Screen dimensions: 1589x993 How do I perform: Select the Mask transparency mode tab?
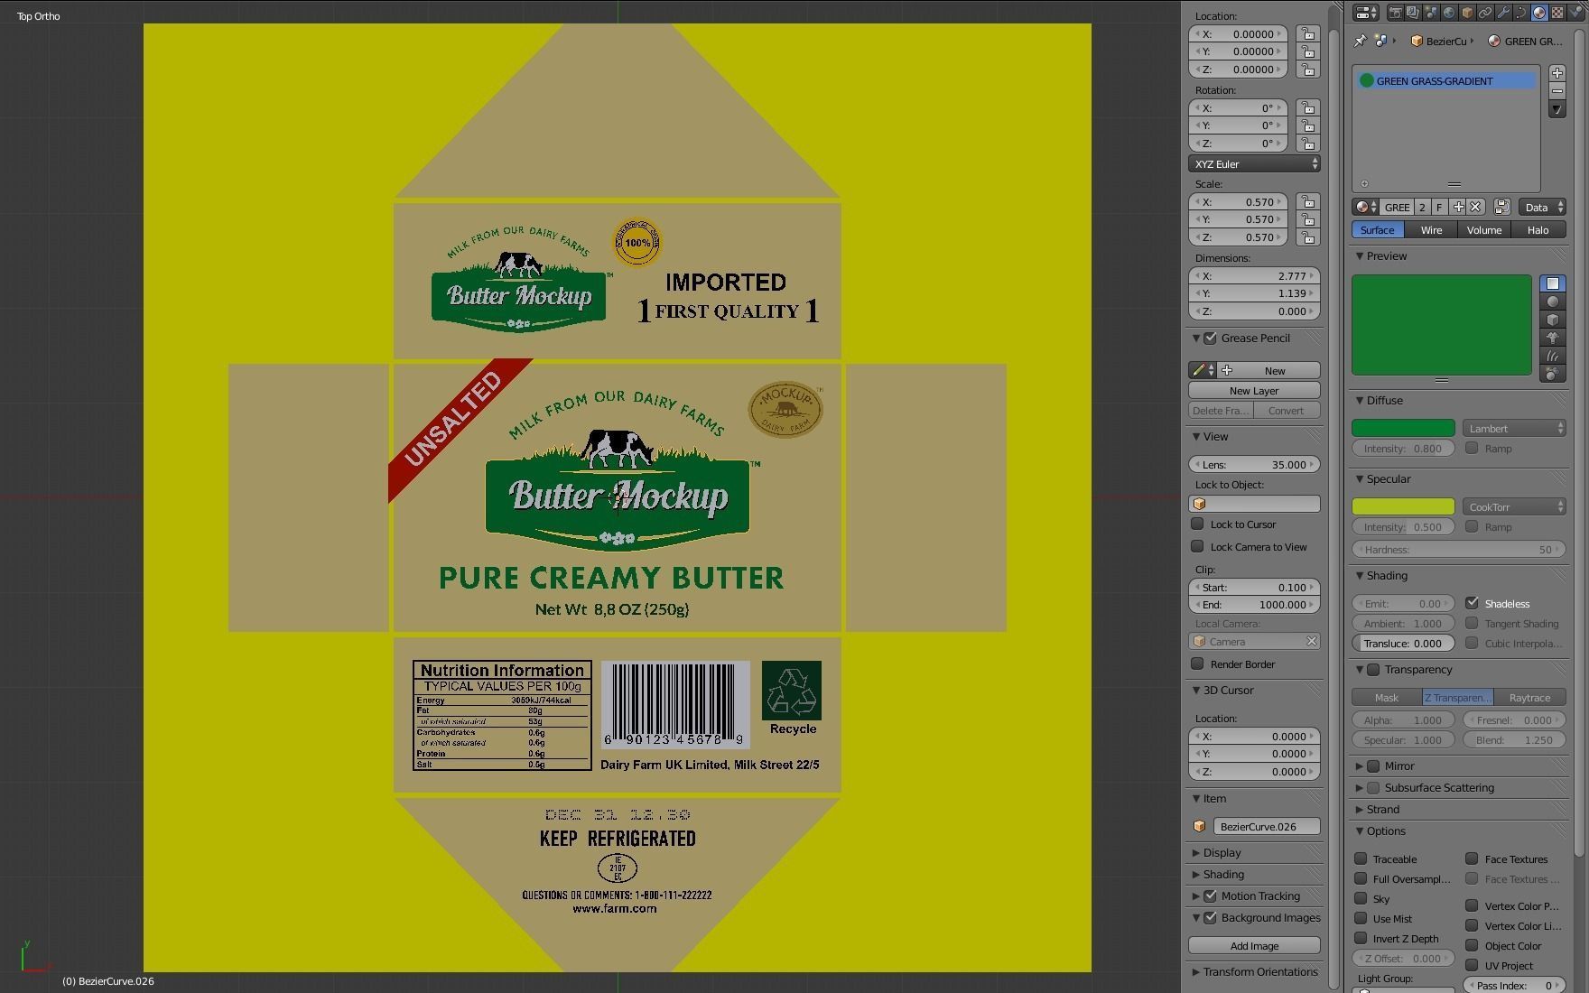pos(1387,697)
